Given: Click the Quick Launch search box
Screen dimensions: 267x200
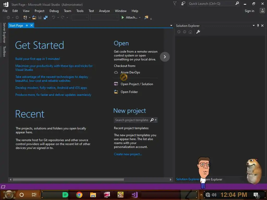Looking at the screenshot, I should point(211,4).
